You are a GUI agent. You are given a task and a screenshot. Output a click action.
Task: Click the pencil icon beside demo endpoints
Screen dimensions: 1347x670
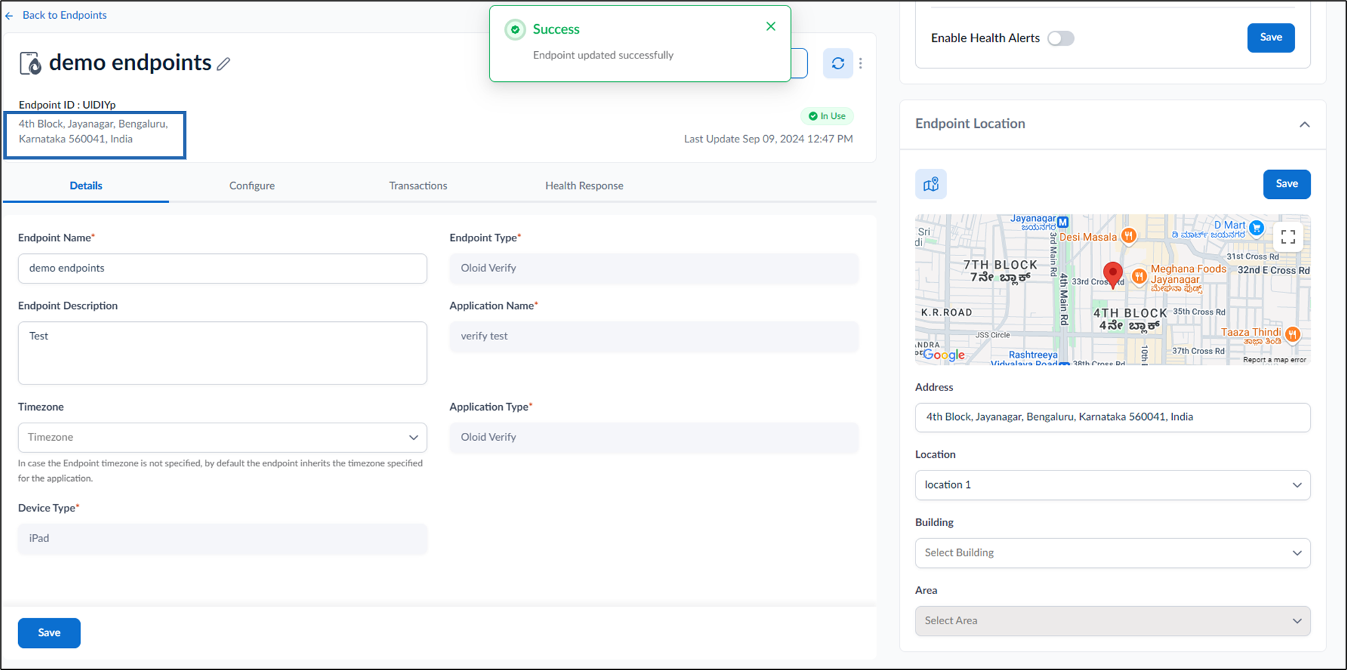[224, 64]
